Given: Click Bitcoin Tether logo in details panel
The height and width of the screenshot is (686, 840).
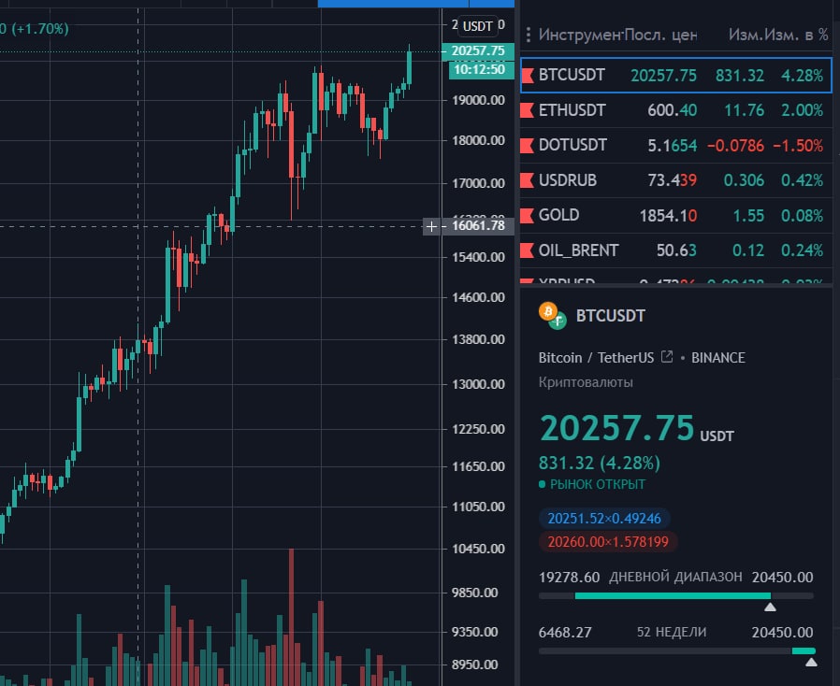Looking at the screenshot, I should click(552, 316).
